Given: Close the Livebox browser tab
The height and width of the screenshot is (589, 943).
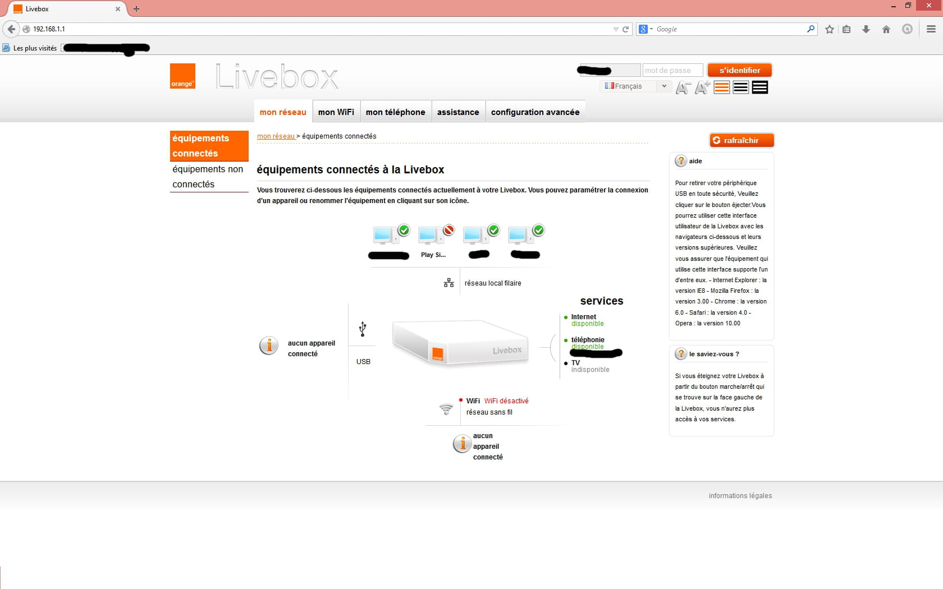Looking at the screenshot, I should (118, 9).
